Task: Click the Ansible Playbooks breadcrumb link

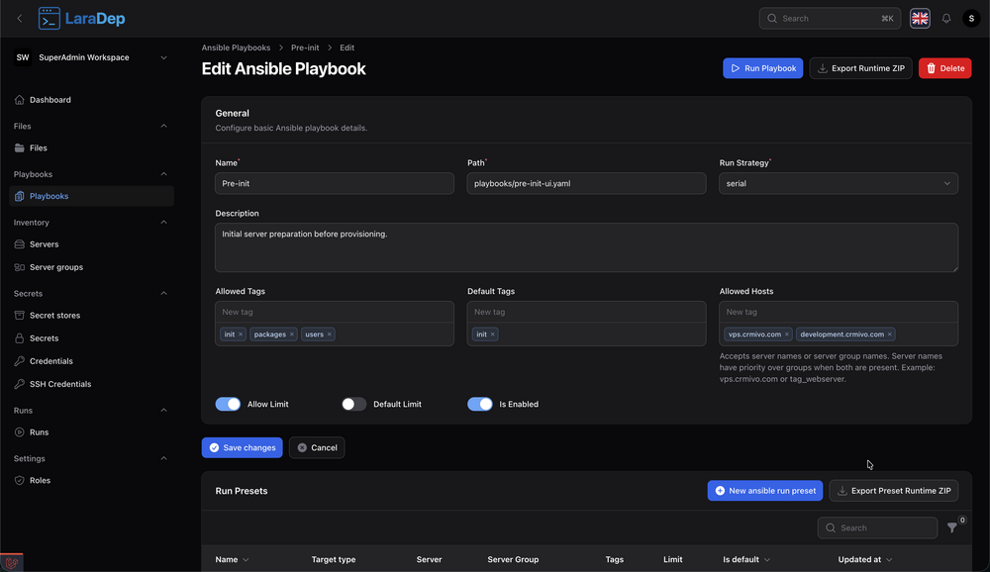Action: tap(236, 48)
